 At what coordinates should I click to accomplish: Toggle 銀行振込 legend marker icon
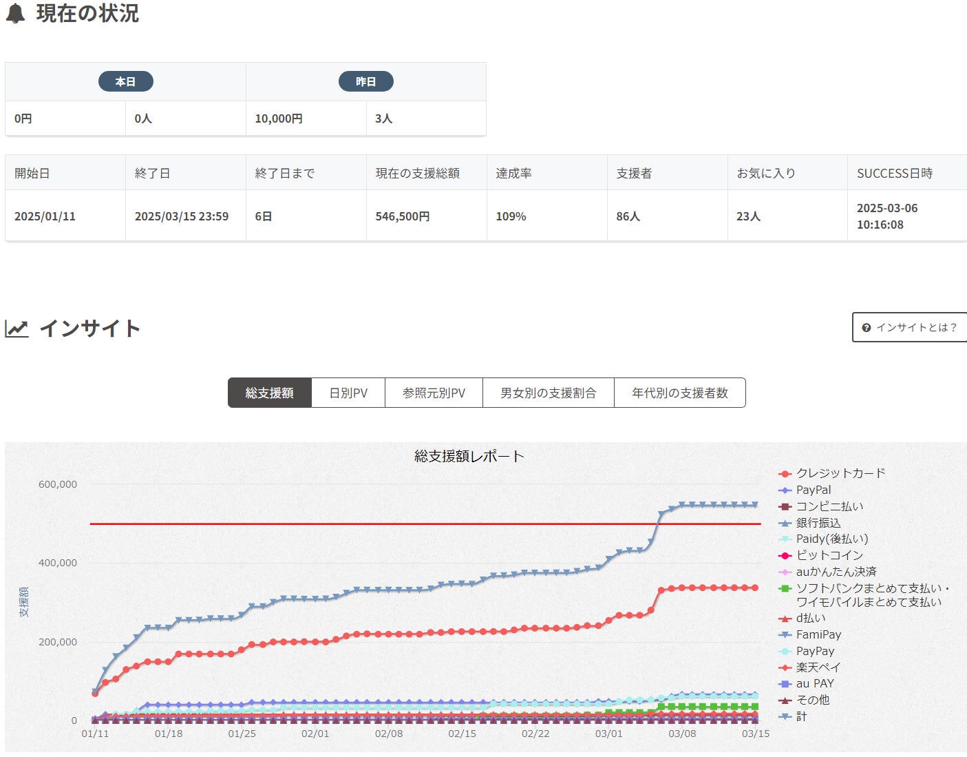coord(785,523)
